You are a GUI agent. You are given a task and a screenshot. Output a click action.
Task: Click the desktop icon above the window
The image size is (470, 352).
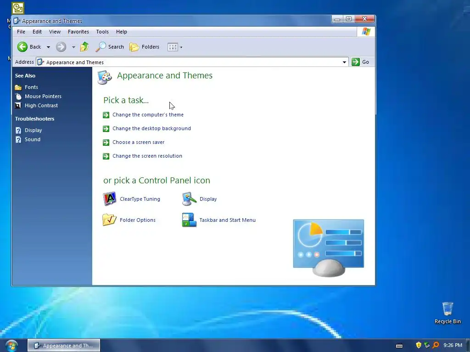(18, 8)
